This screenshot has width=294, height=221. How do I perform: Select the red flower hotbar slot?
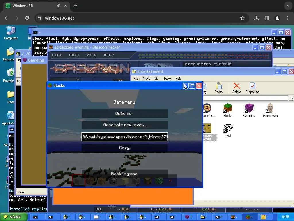(171, 181)
